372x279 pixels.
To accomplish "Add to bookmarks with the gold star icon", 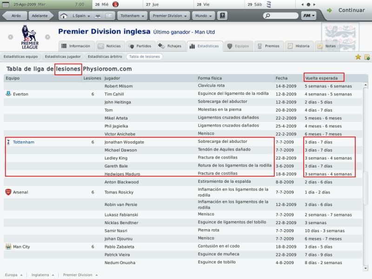I will click(x=358, y=57).
